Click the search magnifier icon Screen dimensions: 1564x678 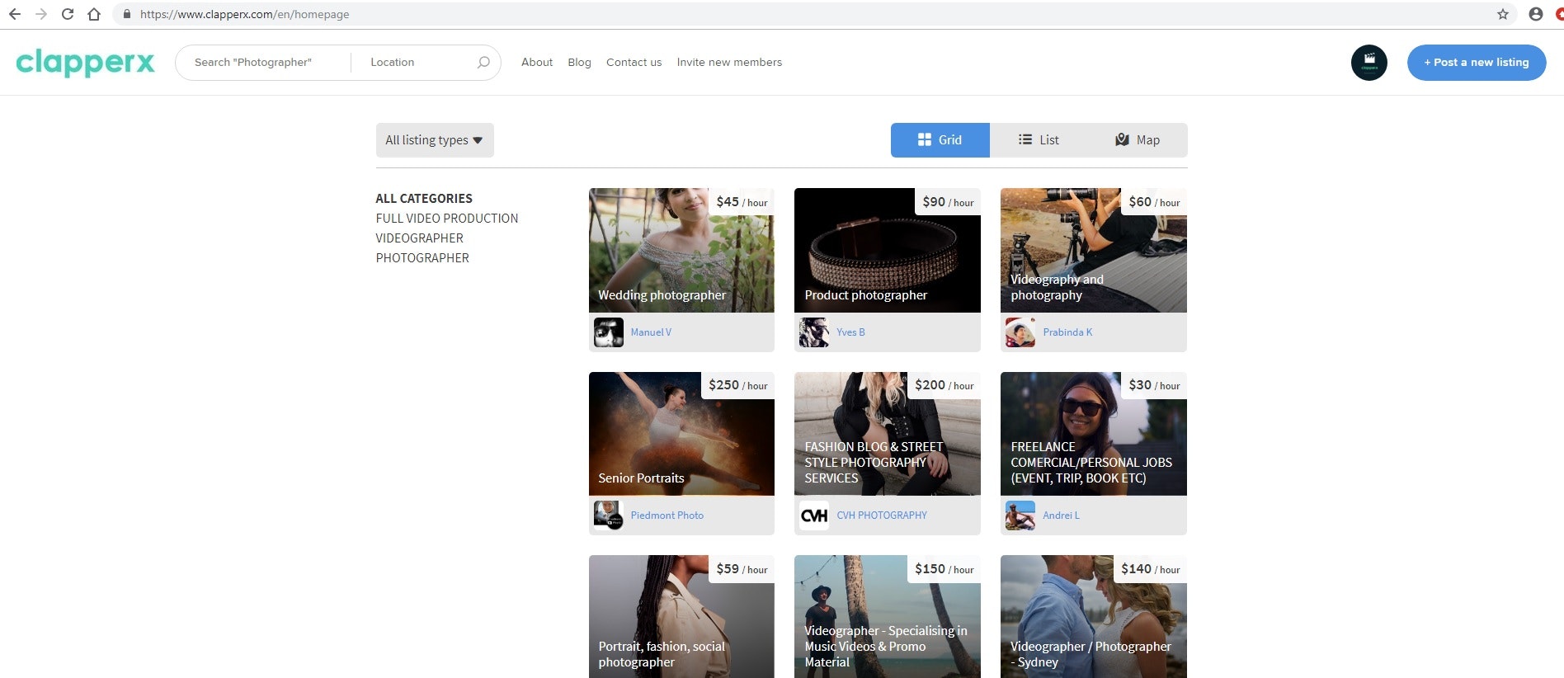(x=483, y=62)
